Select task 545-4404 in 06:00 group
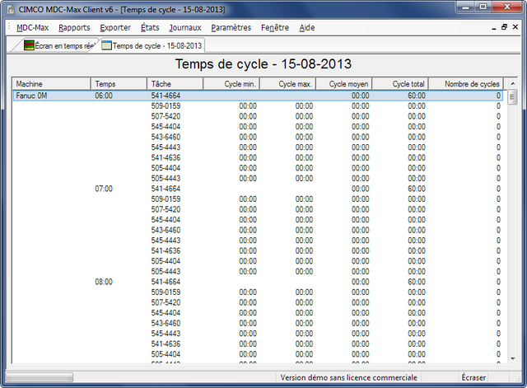527x388 pixels. click(166, 127)
